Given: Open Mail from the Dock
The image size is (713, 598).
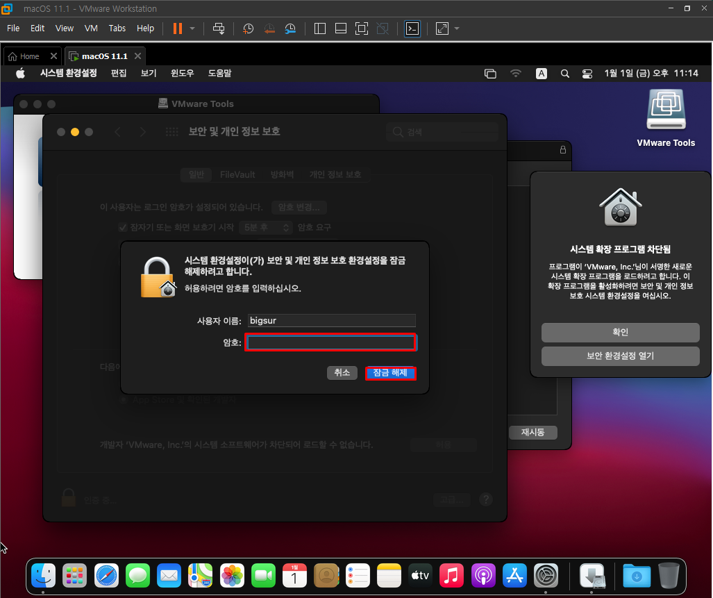Looking at the screenshot, I should click(x=169, y=575).
